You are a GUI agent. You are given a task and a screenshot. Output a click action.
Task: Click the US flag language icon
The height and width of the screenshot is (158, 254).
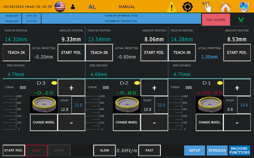point(60,7)
